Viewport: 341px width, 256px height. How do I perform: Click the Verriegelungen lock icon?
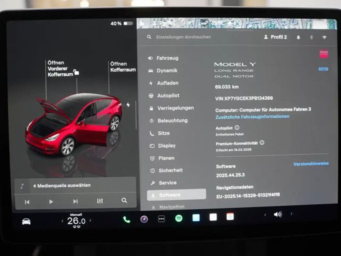[152, 108]
